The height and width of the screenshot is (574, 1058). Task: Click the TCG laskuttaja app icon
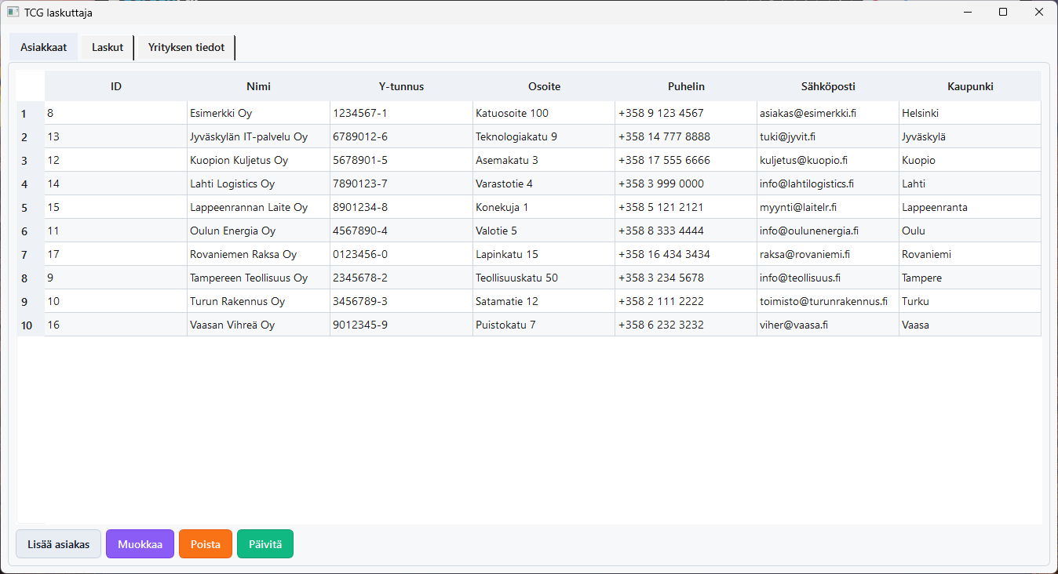13,13
